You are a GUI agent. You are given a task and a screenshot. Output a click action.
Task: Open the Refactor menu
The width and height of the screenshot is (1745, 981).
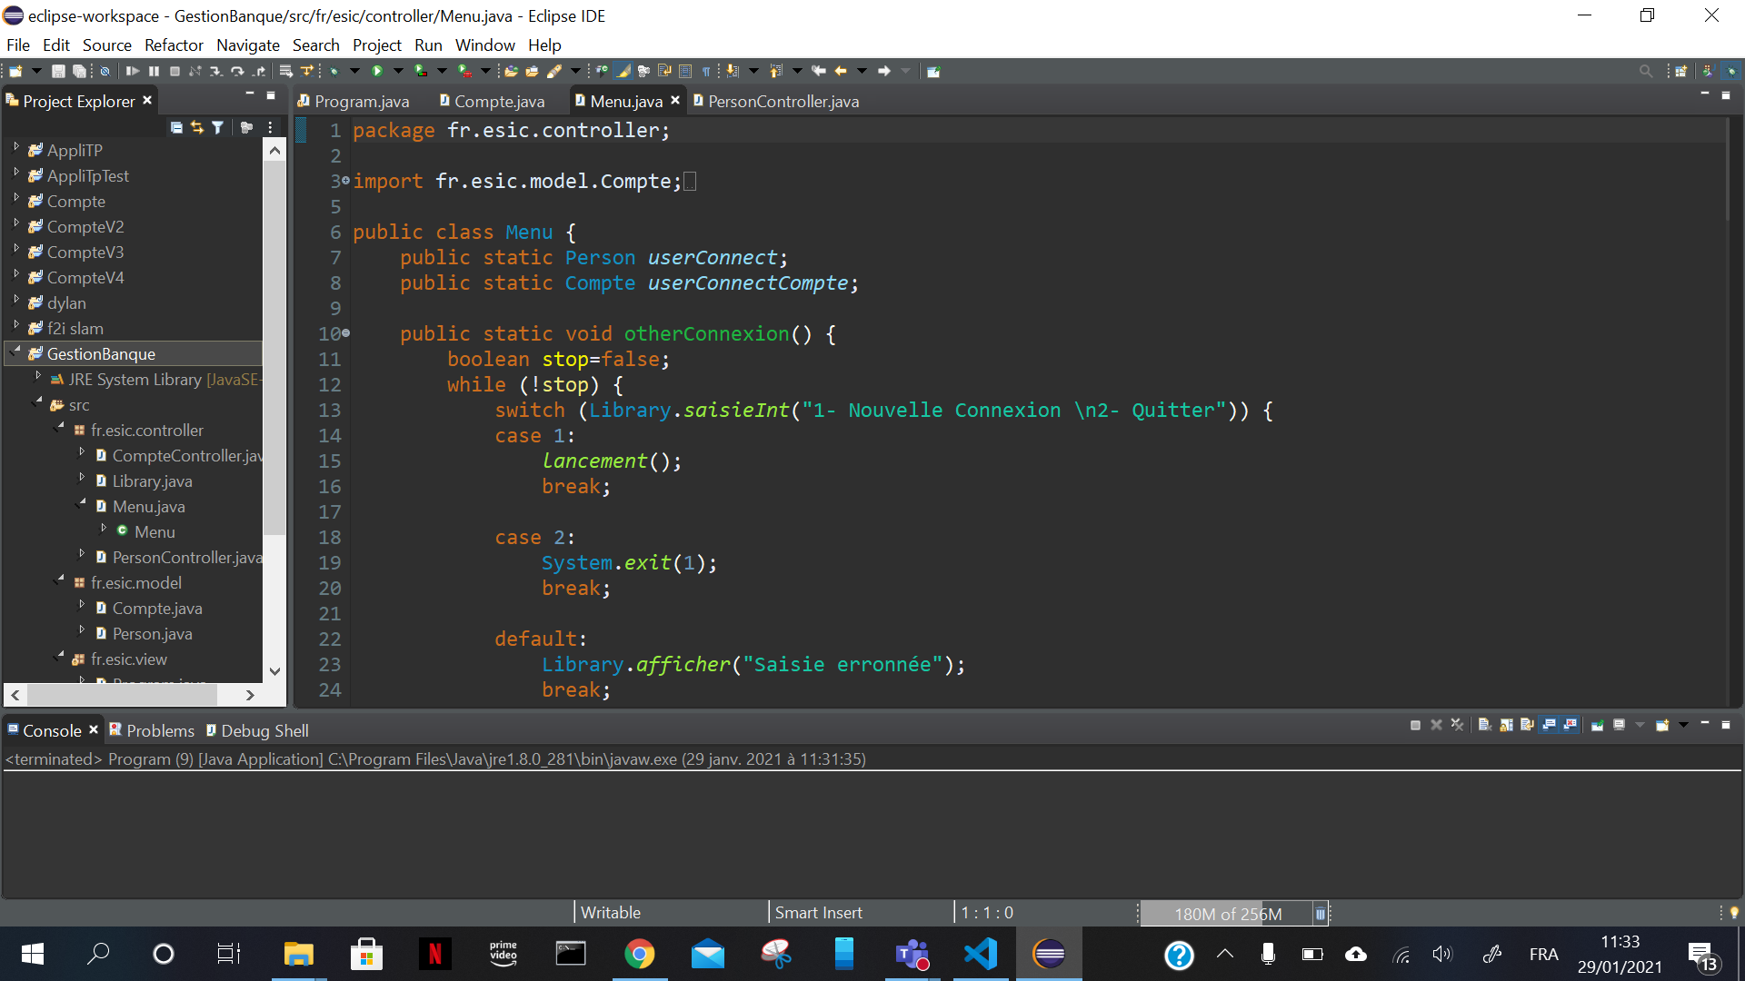pos(174,45)
